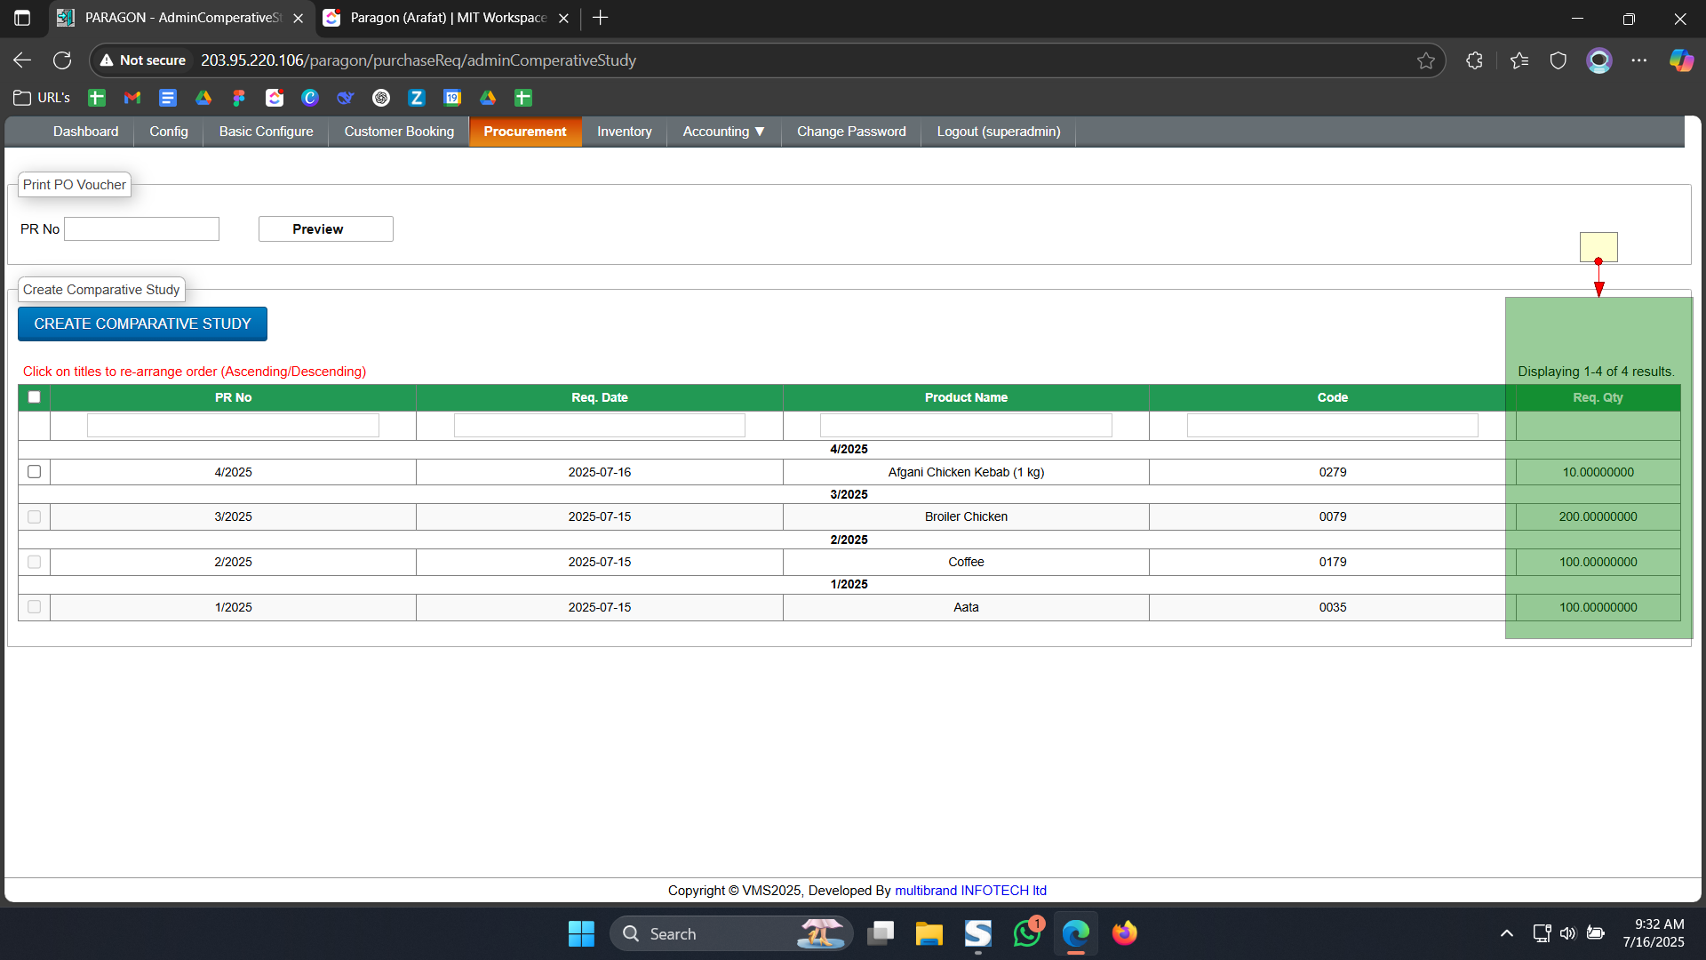
Task: Show hidden system tray icons
Action: (x=1506, y=933)
